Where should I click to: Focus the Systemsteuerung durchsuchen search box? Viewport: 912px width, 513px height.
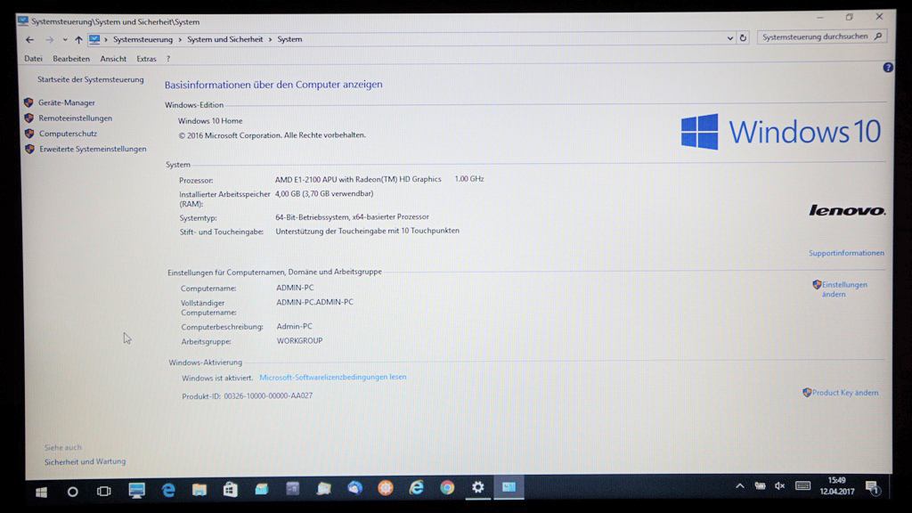(822, 37)
